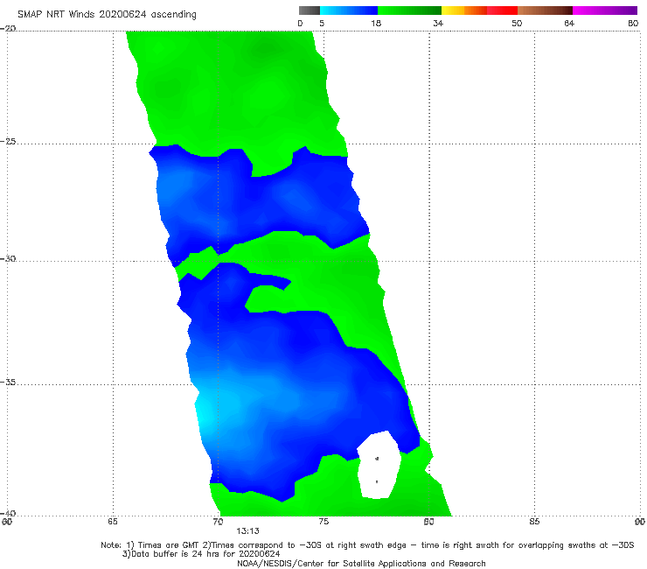Click the color scale label "18"
Viewport: 647px width, 569px height.
coord(376,23)
